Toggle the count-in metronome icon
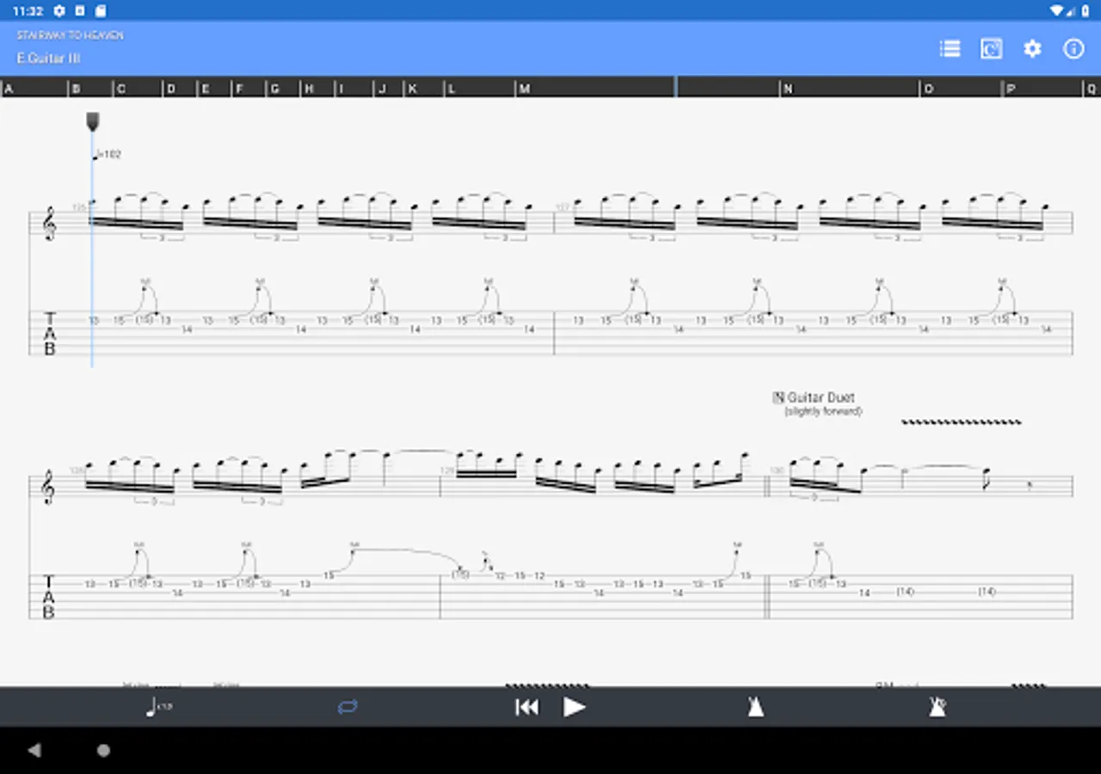 [x=938, y=707]
